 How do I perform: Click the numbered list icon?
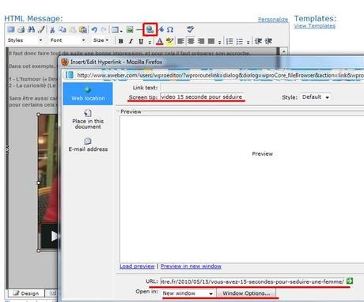[229, 41]
